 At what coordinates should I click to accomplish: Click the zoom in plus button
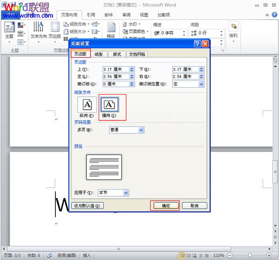coord(269,255)
